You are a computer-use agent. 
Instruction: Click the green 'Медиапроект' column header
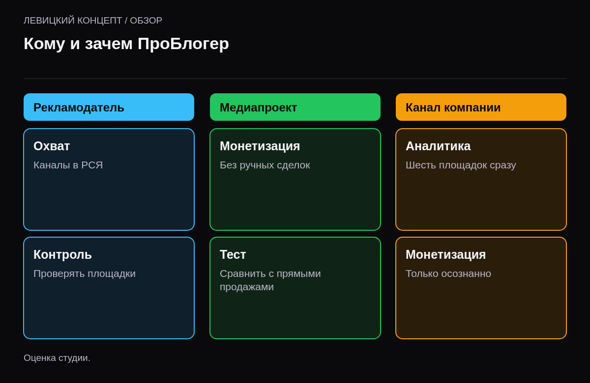click(295, 107)
